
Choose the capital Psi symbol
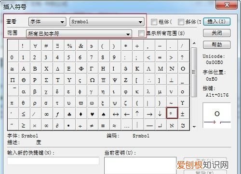[x=115, y=80]
